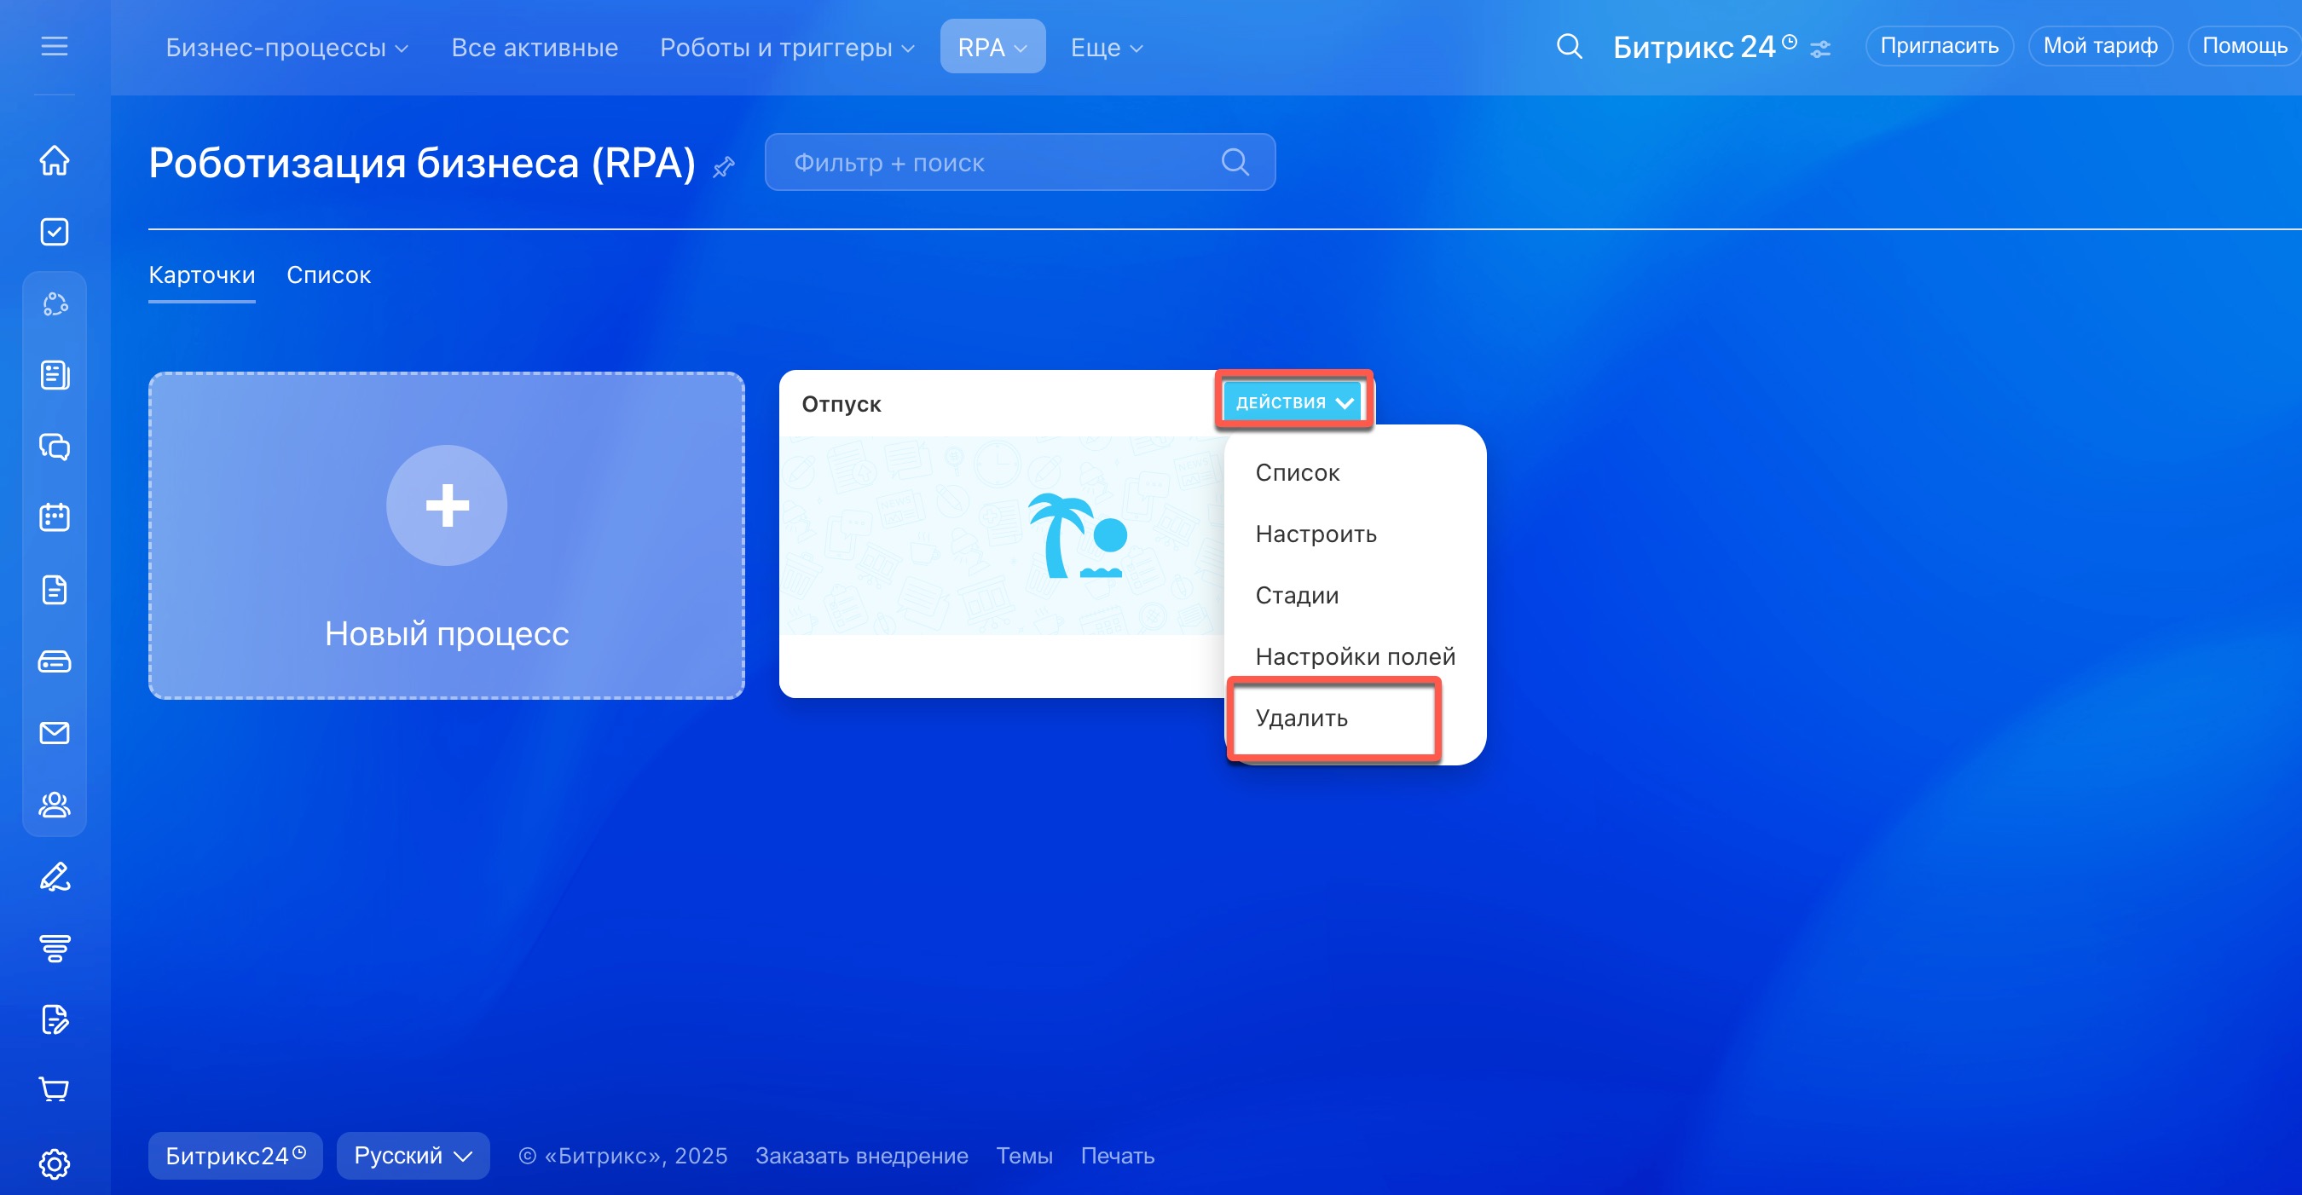Viewport: 2302px width, 1195px height.
Task: Choose Удалить from the actions menu
Action: (1301, 718)
